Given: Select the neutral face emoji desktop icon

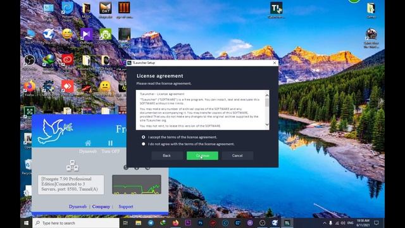Looking at the screenshot, I should (x=104, y=87).
